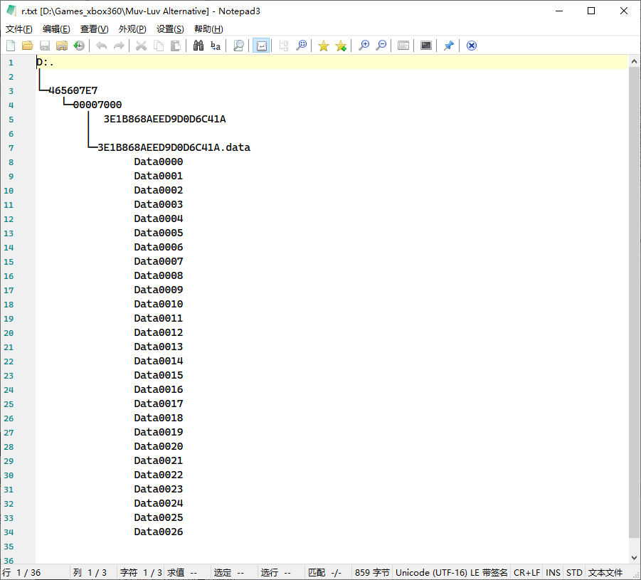The image size is (641, 580).
Task: Click the STD status bar field
Action: 574,573
